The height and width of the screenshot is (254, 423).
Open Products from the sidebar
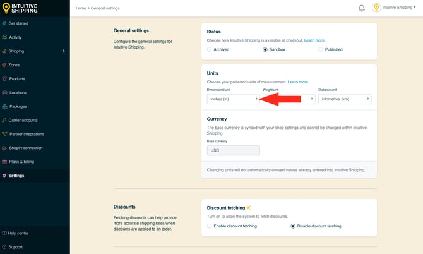coord(17,78)
